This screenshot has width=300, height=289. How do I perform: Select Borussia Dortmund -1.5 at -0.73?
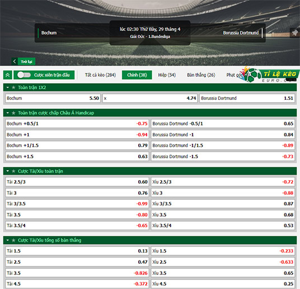pyautogui.click(x=223, y=157)
